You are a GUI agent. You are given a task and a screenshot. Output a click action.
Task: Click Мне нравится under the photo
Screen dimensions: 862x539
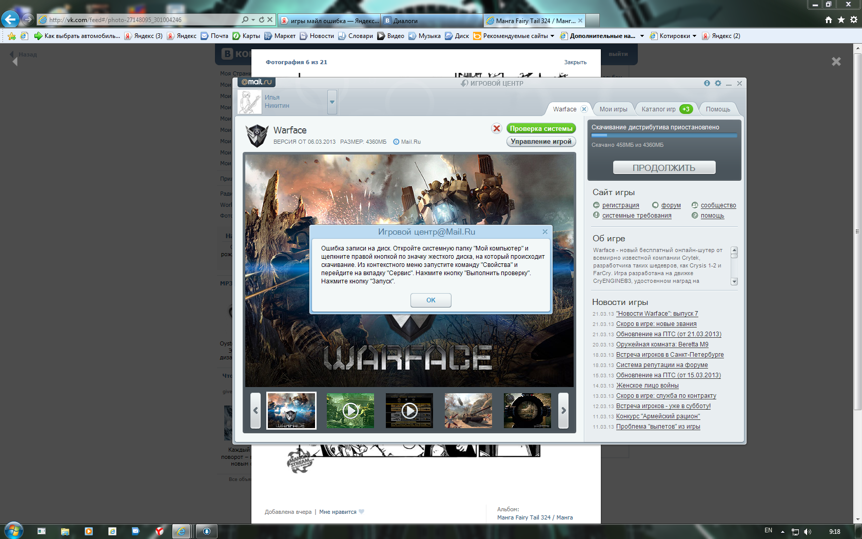(338, 512)
